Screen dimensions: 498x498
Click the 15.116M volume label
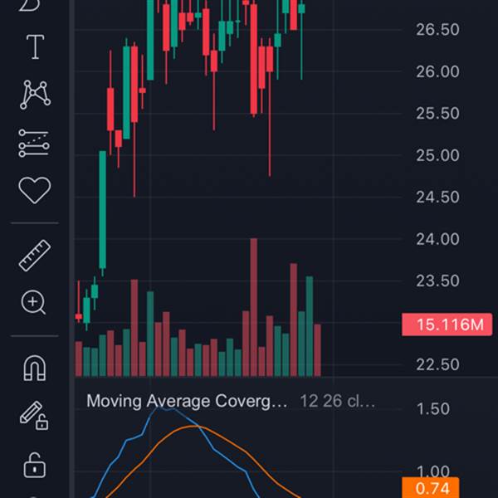(x=447, y=325)
